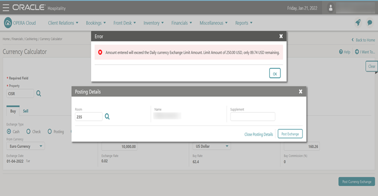Select the Posting exchange type radio button
Viewport: 378px width, 196px height.
49,131
